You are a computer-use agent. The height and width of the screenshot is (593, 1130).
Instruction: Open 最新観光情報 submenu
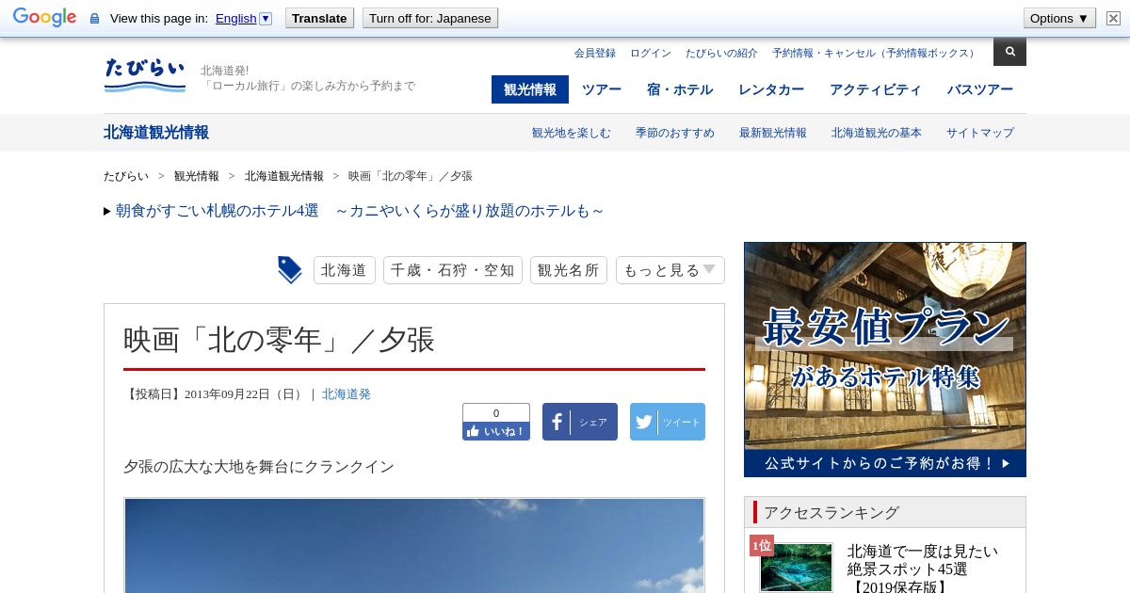coord(773,133)
